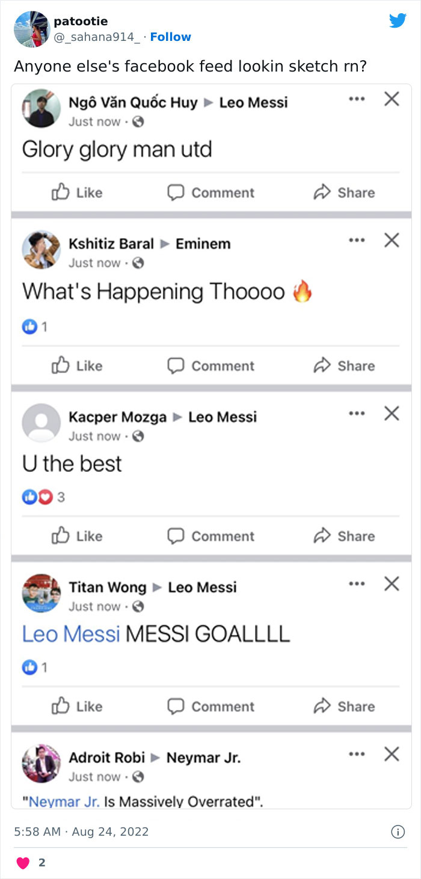Dismiss Kshitiz Baral's post with the X

pyautogui.click(x=392, y=240)
